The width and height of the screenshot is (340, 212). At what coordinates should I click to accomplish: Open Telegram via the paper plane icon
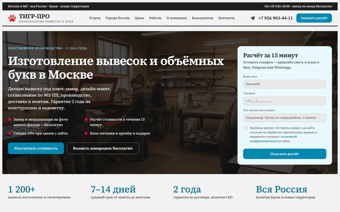click(252, 18)
